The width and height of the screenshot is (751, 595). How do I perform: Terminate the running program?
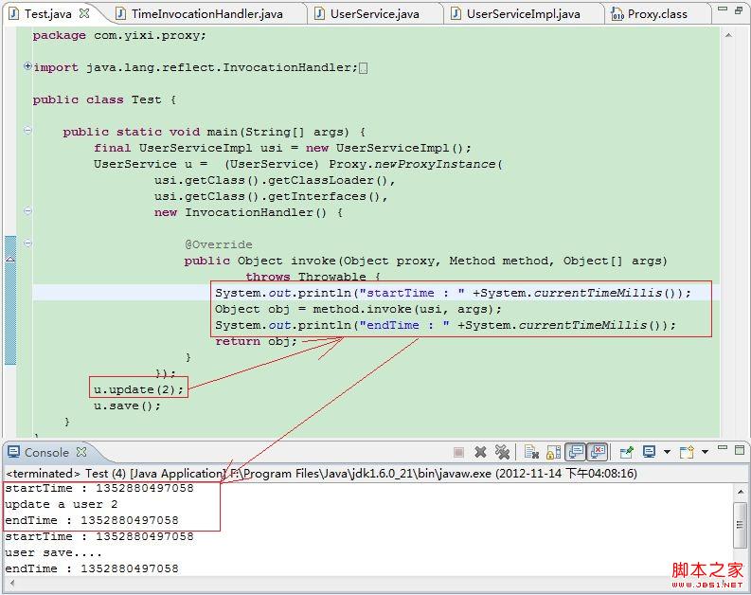(x=458, y=452)
